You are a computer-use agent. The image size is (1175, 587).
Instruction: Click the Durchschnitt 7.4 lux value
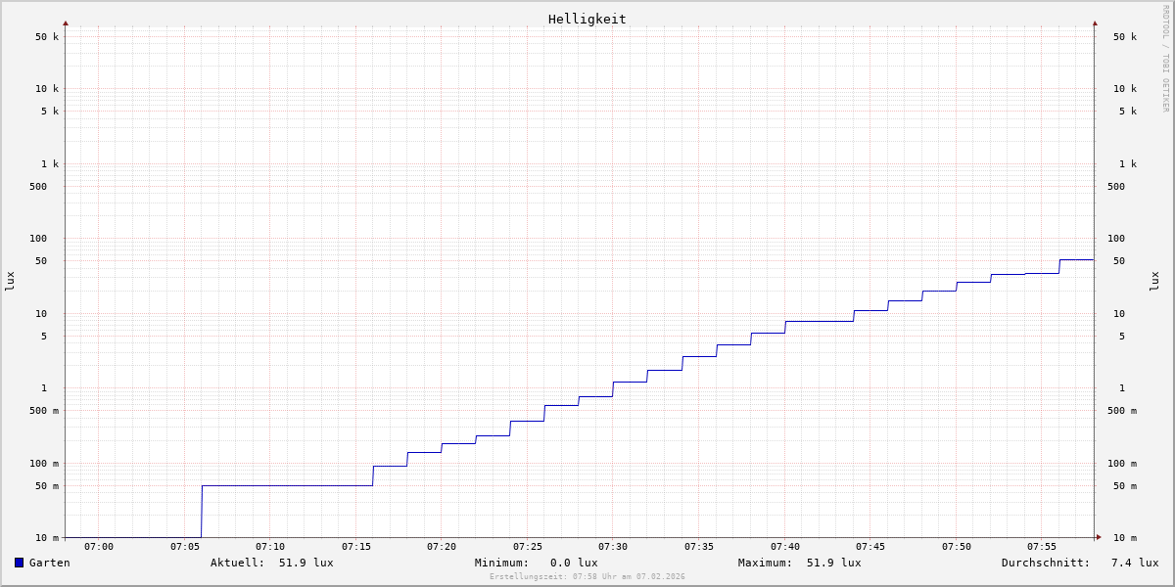click(1134, 563)
